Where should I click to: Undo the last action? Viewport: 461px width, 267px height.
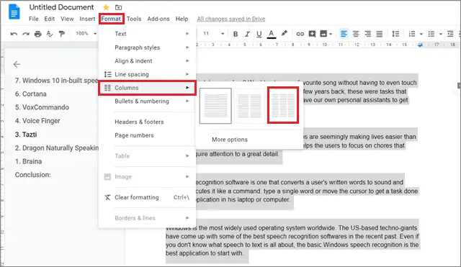point(14,34)
